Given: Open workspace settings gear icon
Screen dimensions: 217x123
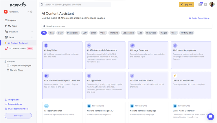Looking at the screenshot, I should coord(31,12).
